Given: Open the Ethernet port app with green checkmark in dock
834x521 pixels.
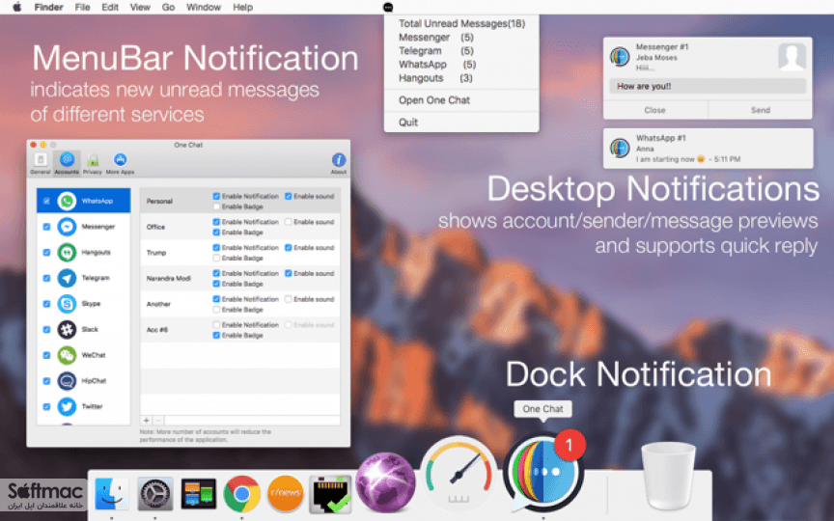Looking at the screenshot, I should [x=330, y=494].
